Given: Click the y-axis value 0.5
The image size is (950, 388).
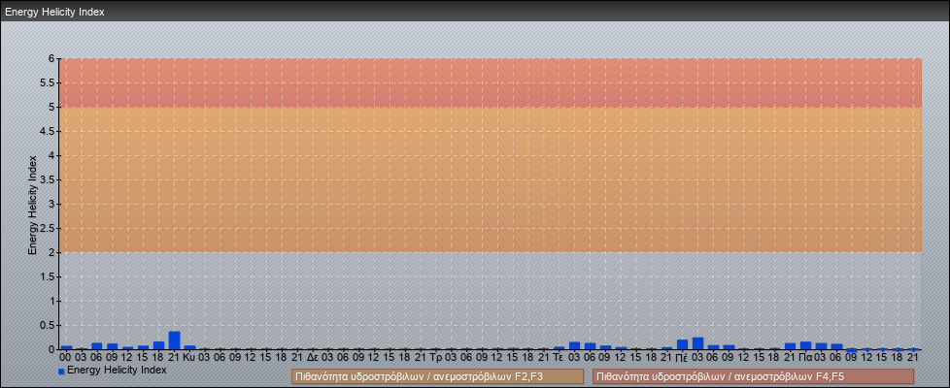Looking at the screenshot, I should tap(48, 325).
